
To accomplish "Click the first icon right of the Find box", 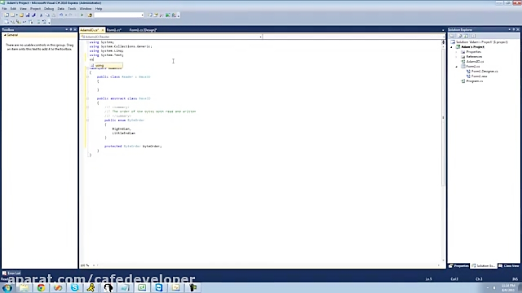I will (x=150, y=15).
